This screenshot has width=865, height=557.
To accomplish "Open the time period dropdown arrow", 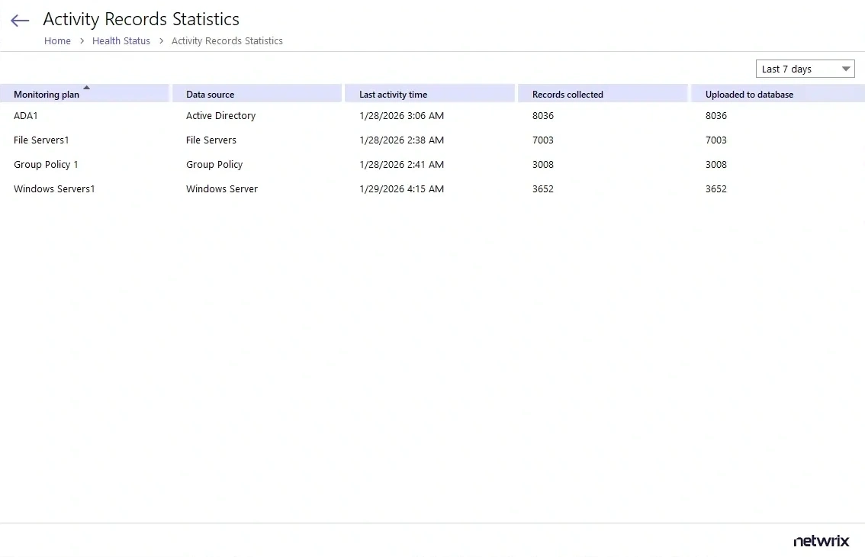I will (x=846, y=68).
